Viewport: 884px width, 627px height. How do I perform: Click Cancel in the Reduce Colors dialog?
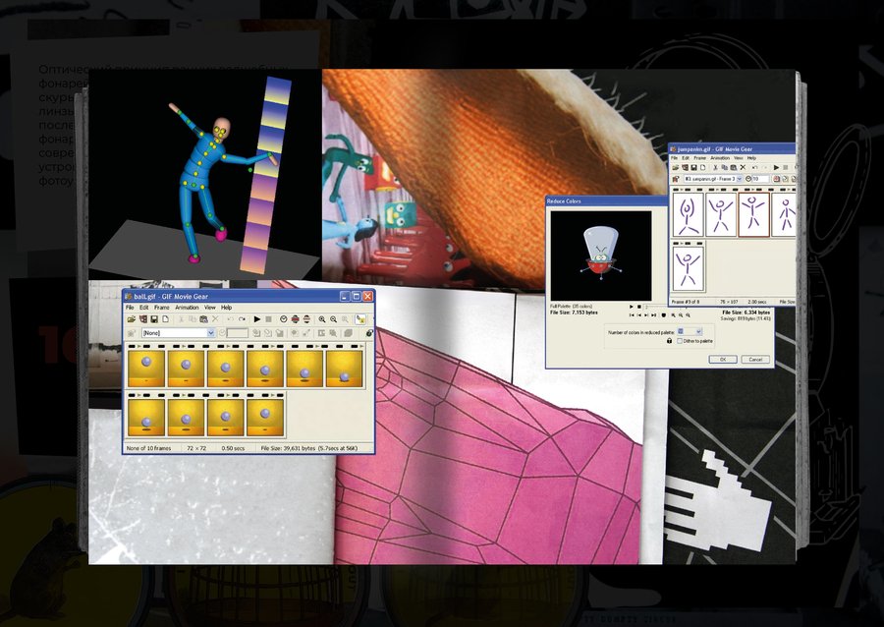pyautogui.click(x=754, y=360)
